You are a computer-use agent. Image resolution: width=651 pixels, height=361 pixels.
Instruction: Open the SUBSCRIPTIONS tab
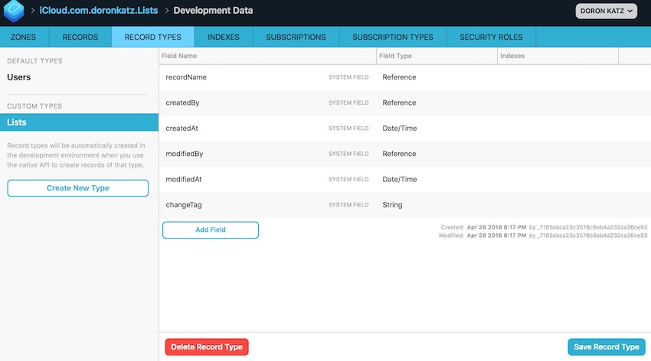pos(296,37)
